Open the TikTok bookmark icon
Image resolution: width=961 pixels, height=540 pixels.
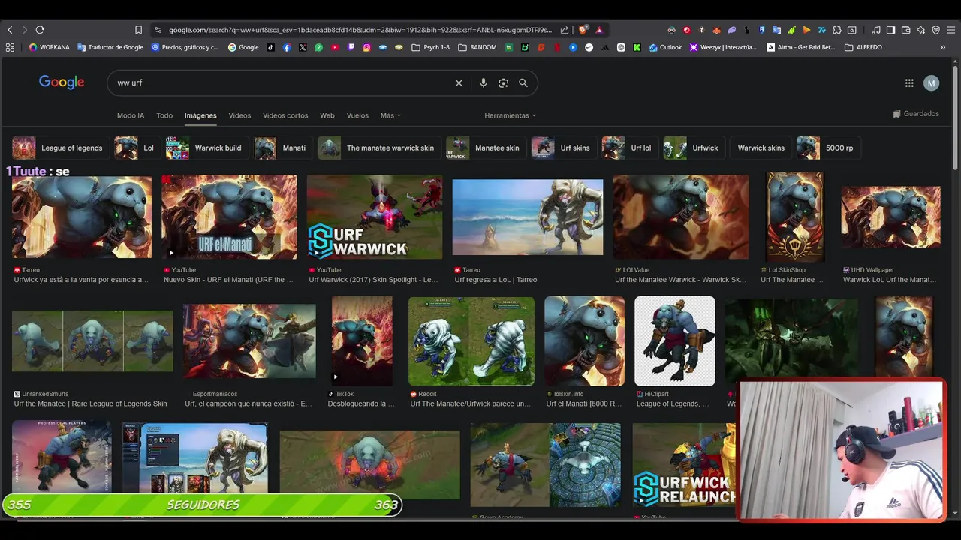271,47
